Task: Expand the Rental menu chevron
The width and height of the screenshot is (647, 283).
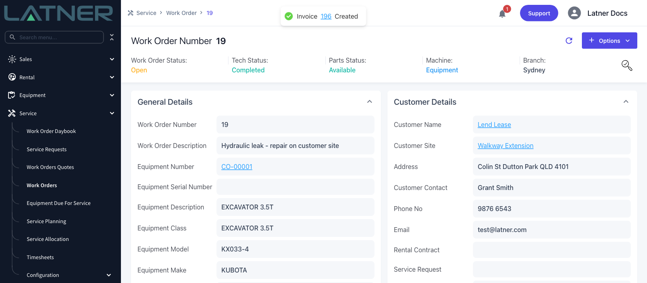Action: (x=112, y=77)
